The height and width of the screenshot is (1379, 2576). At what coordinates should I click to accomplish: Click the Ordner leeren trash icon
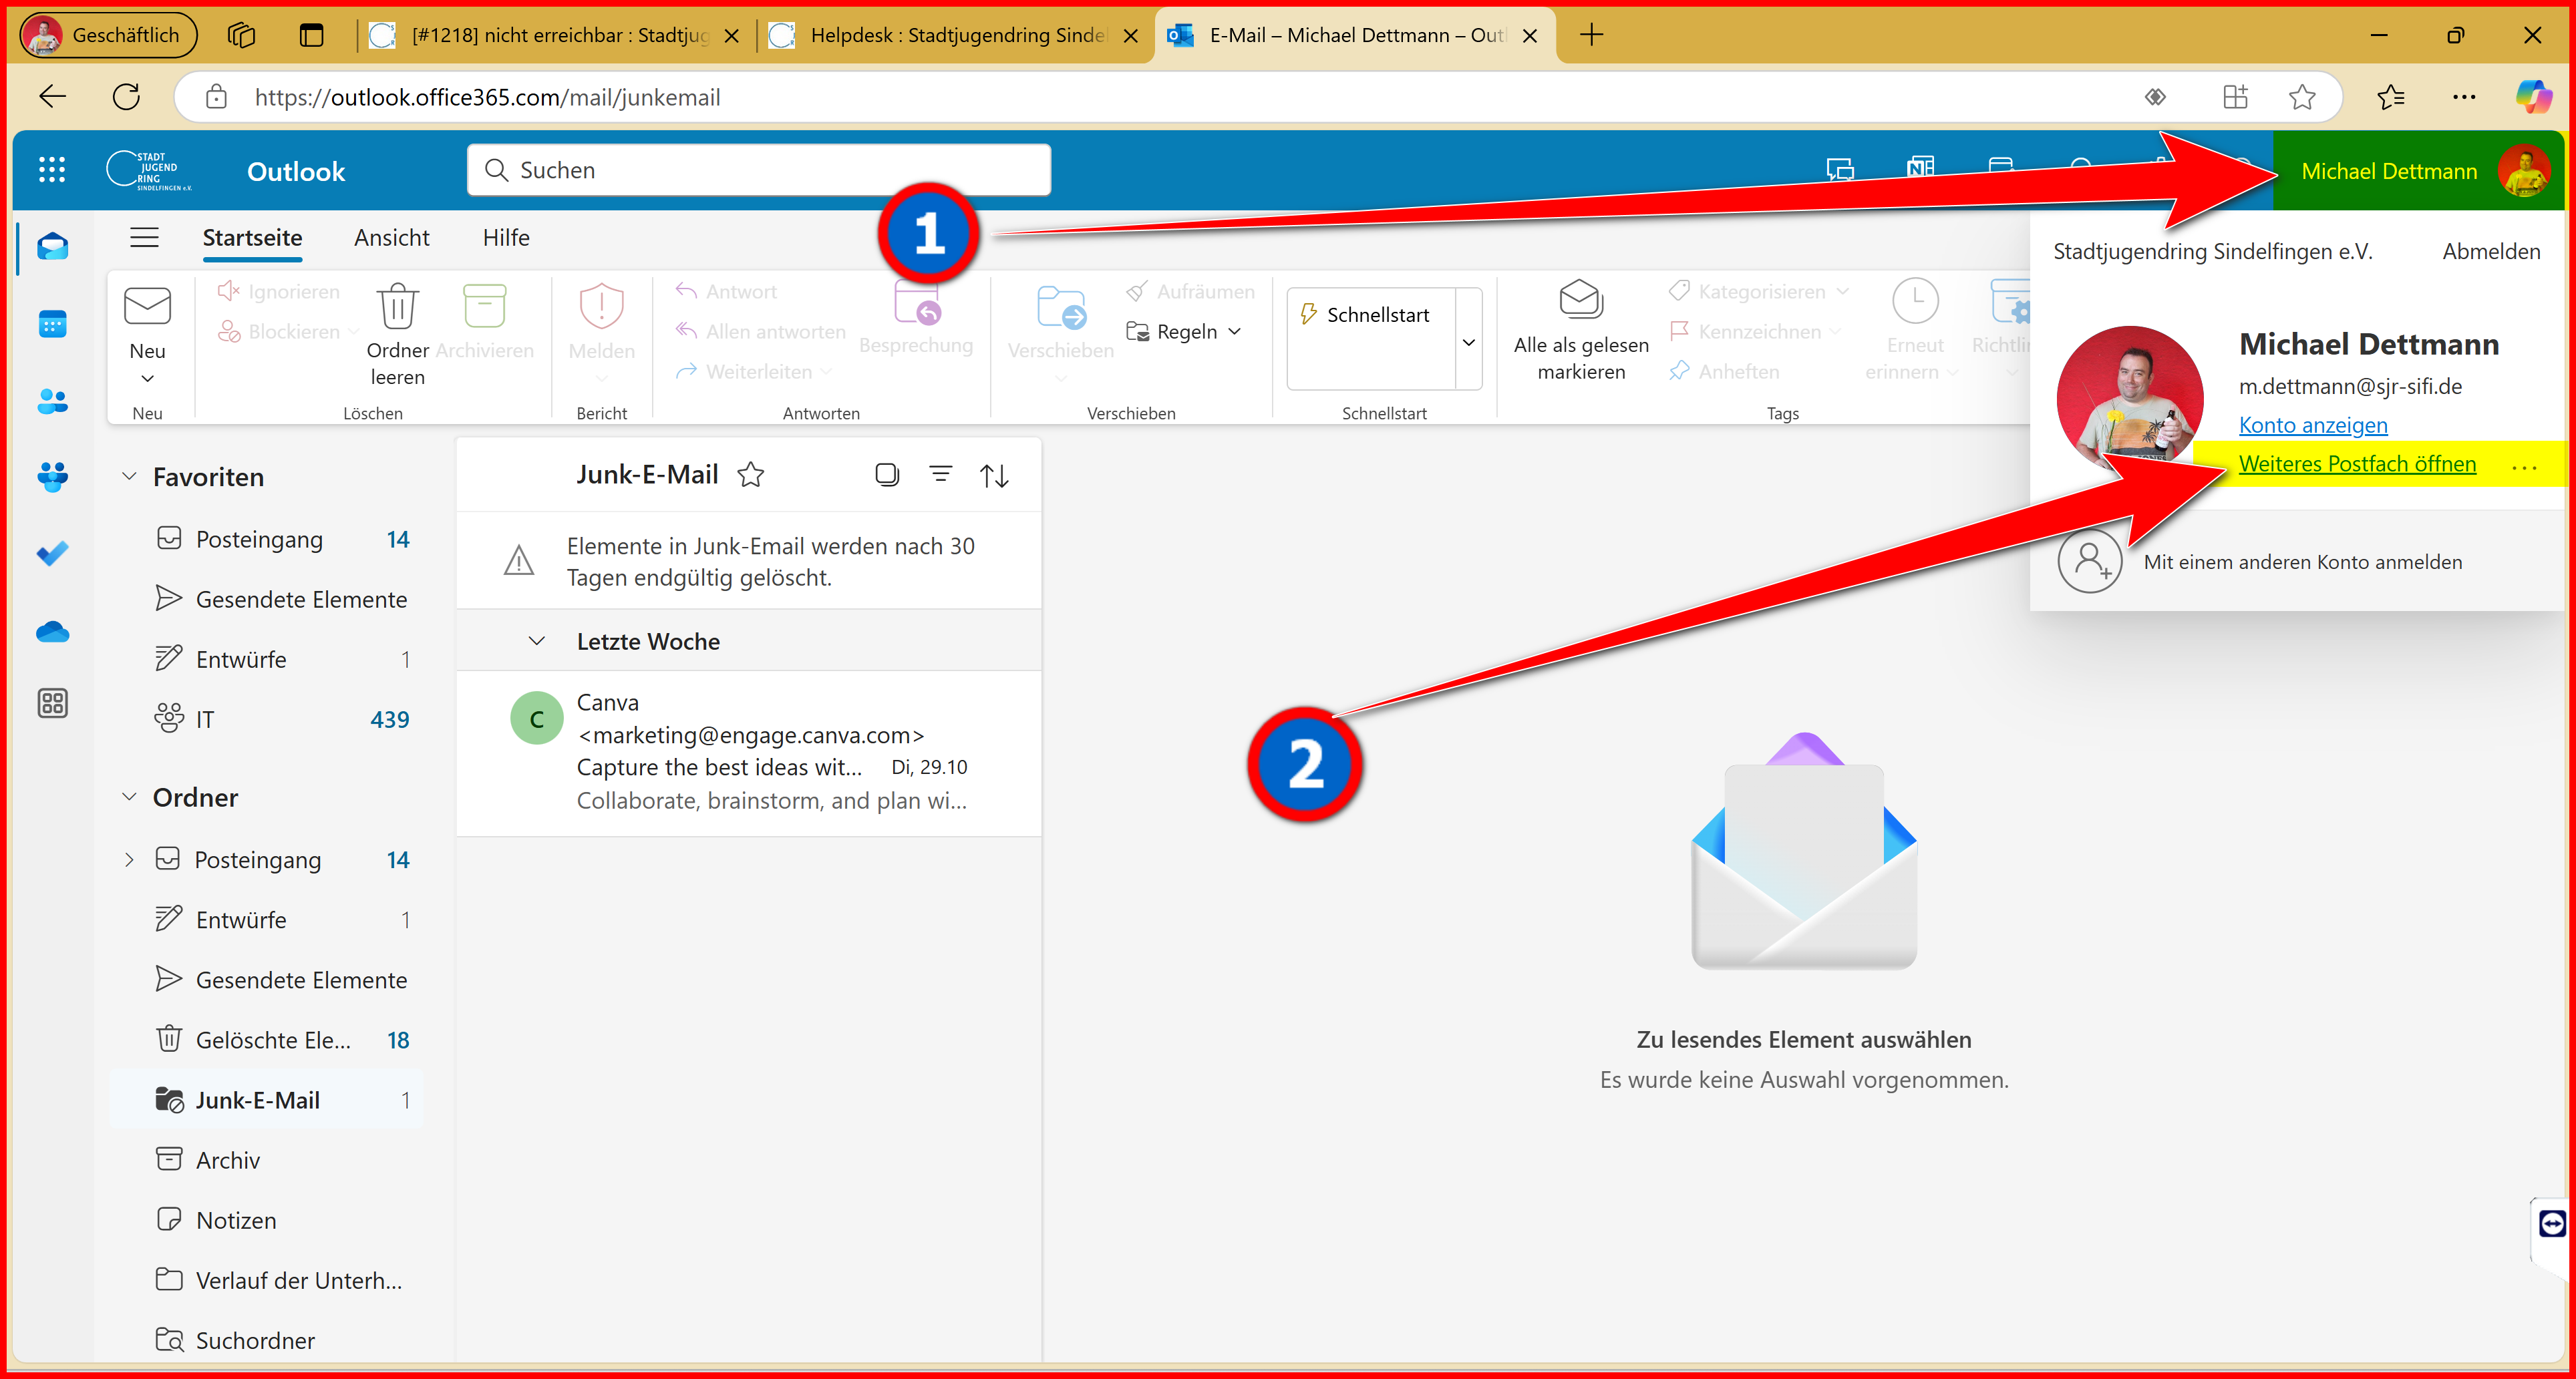397,307
